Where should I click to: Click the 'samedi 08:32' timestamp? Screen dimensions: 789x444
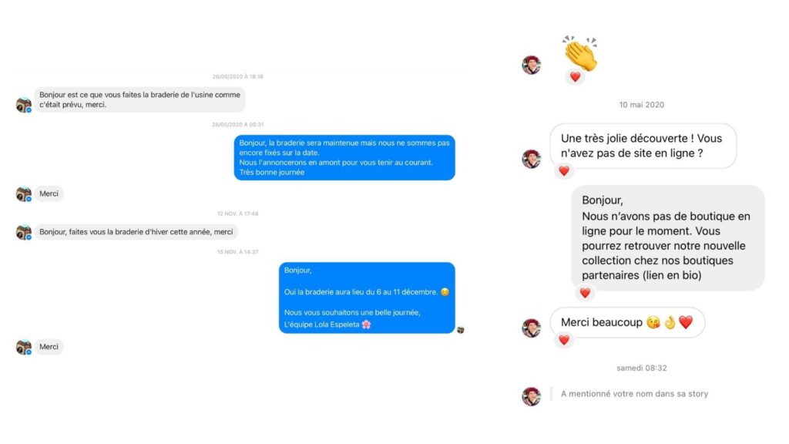coord(642,368)
